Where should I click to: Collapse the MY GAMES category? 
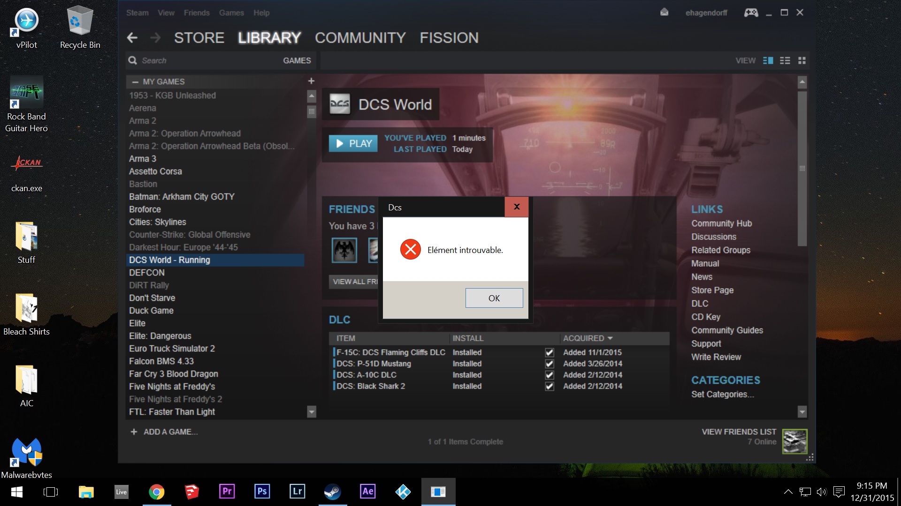pos(135,82)
